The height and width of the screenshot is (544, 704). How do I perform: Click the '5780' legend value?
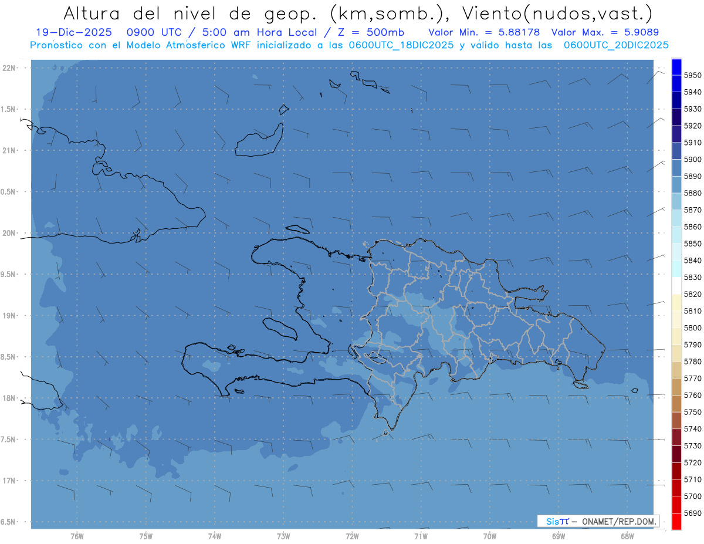click(692, 361)
